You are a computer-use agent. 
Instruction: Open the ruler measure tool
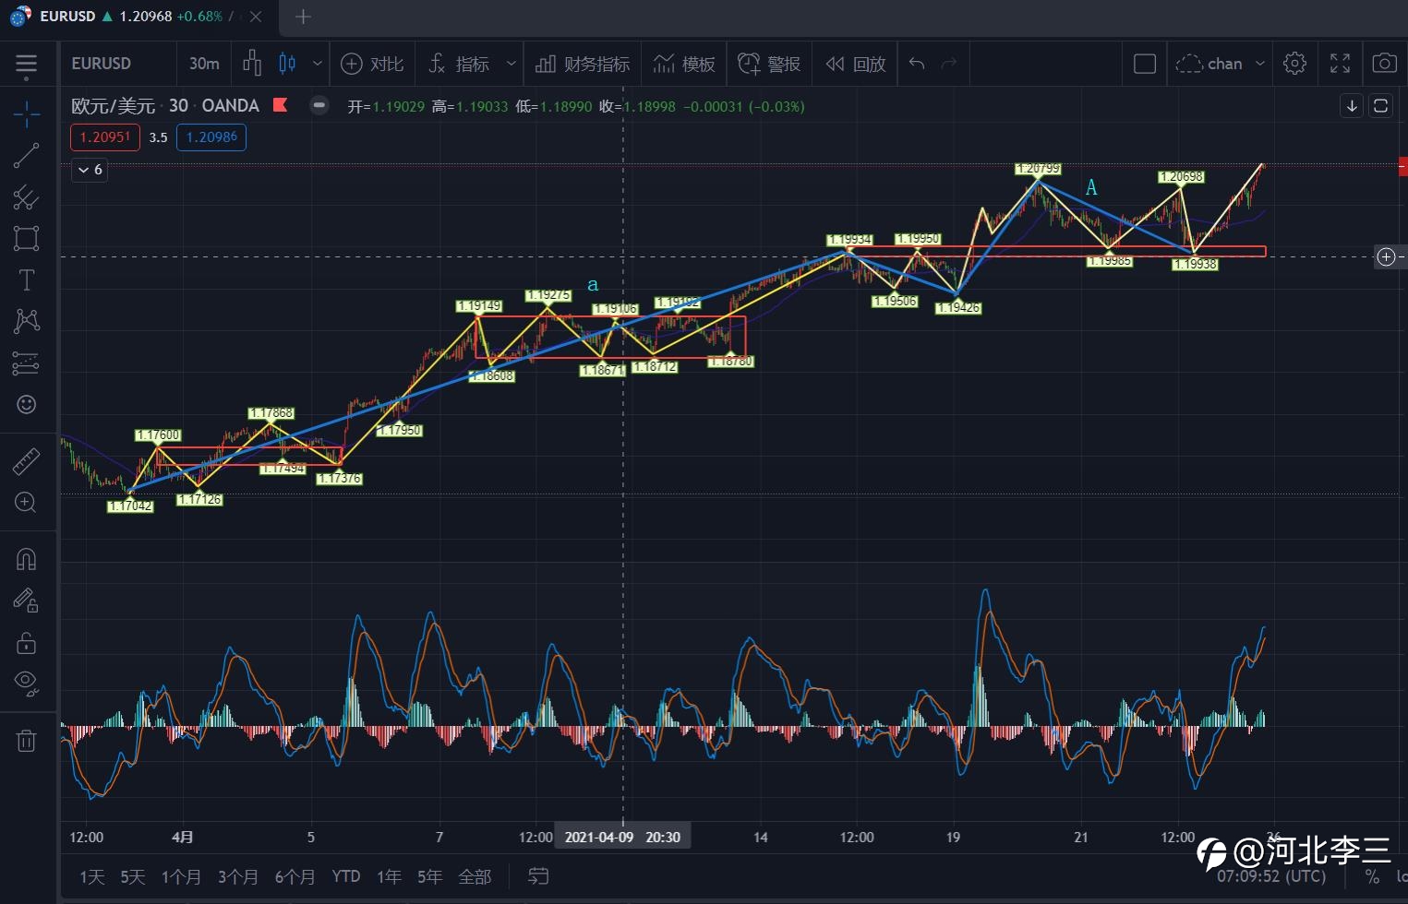pos(26,461)
